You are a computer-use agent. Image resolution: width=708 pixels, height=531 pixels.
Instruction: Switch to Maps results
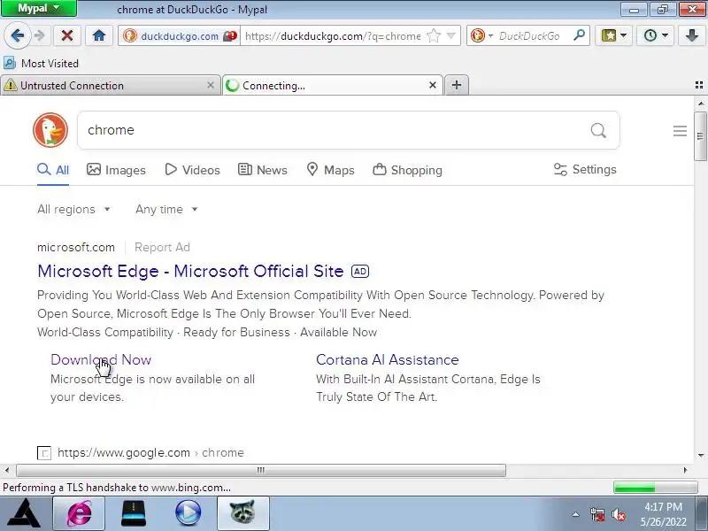330,170
